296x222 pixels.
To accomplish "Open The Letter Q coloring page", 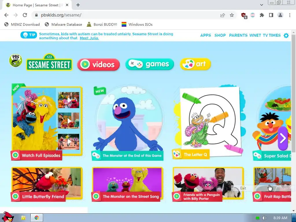I will point(209,122).
